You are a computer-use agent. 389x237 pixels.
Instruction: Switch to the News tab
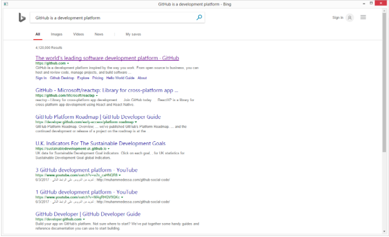[99, 34]
